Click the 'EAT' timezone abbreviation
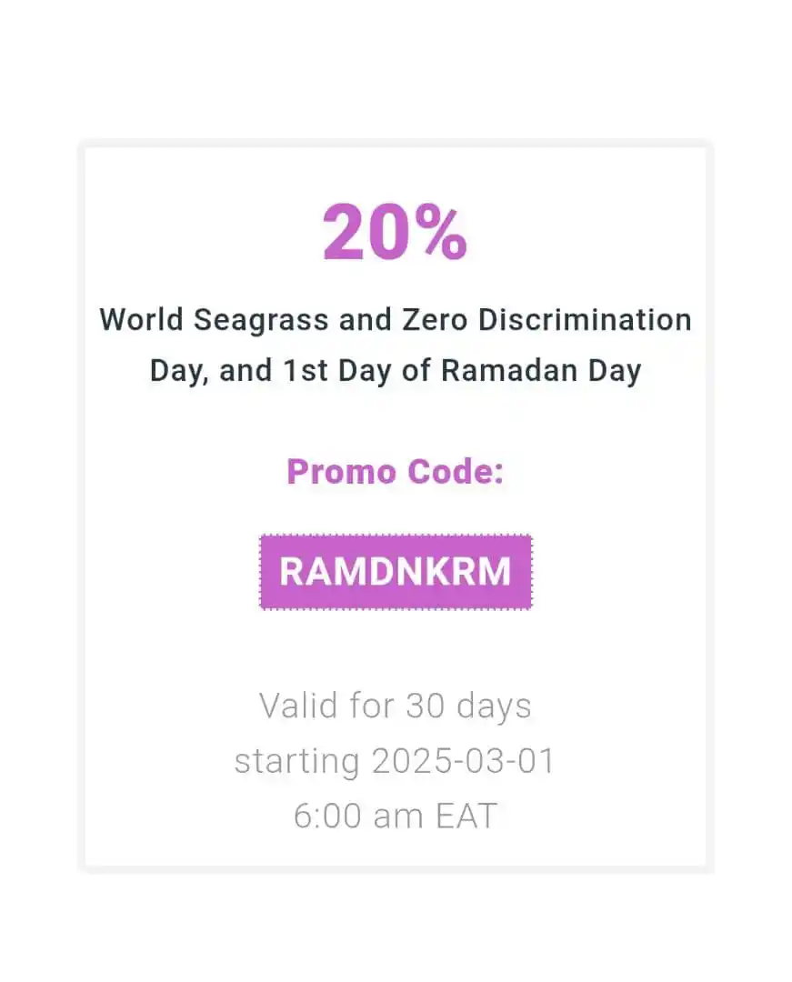This screenshot has height=982, width=792. pos(466,816)
